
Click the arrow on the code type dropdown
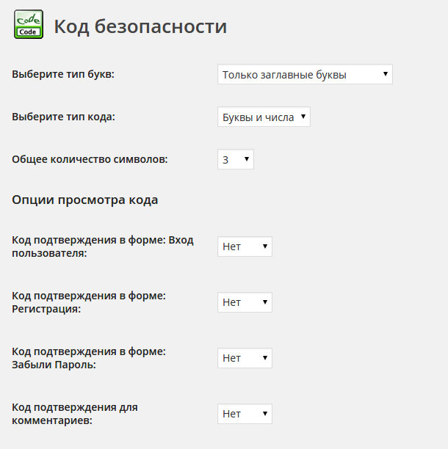[x=303, y=117]
